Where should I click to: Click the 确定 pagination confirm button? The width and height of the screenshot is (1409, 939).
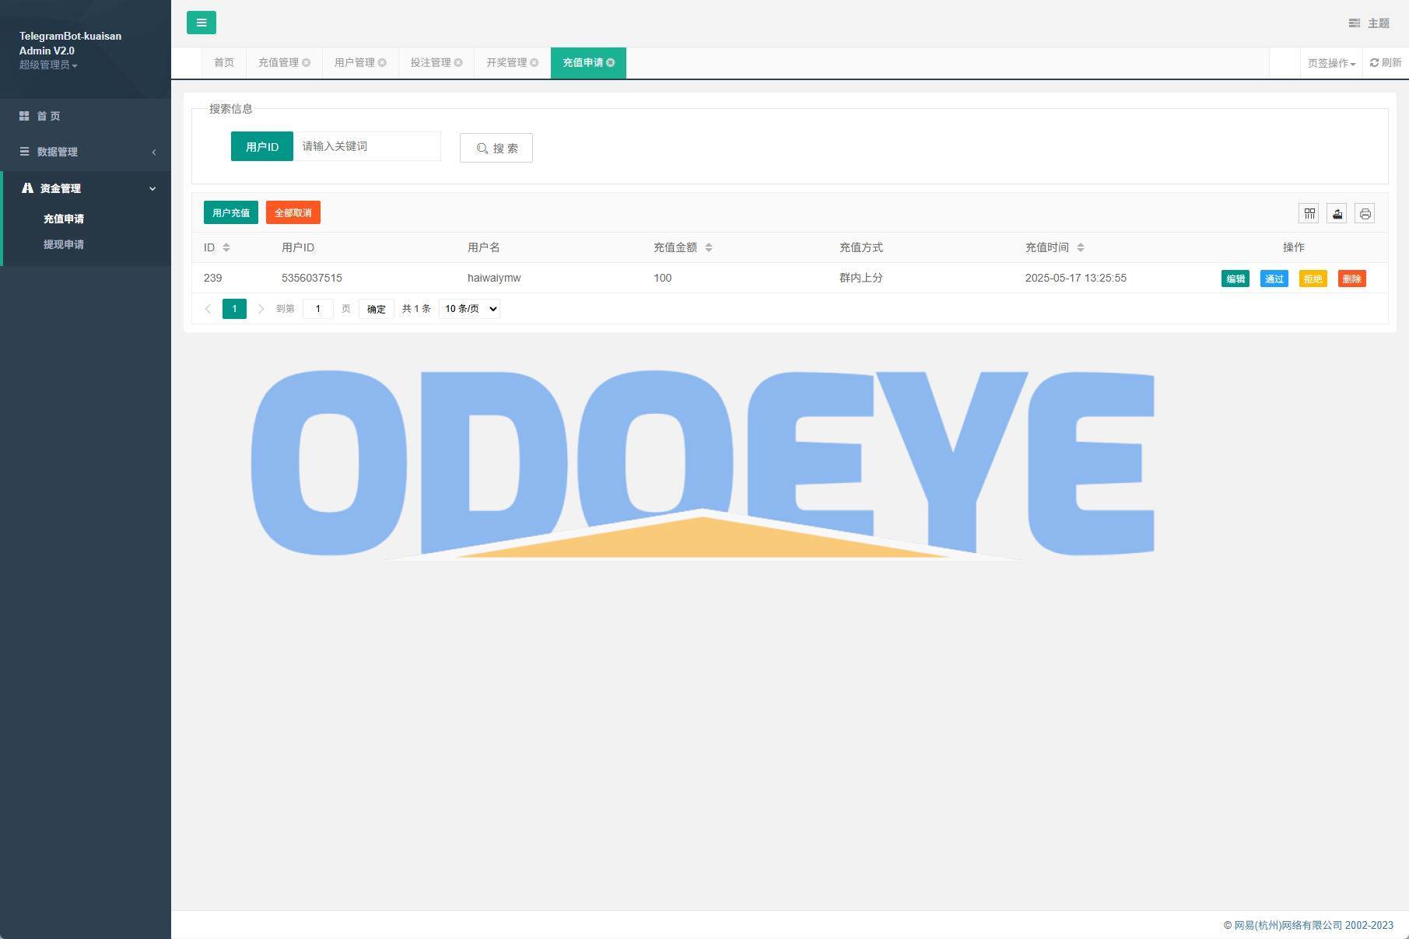[377, 309]
